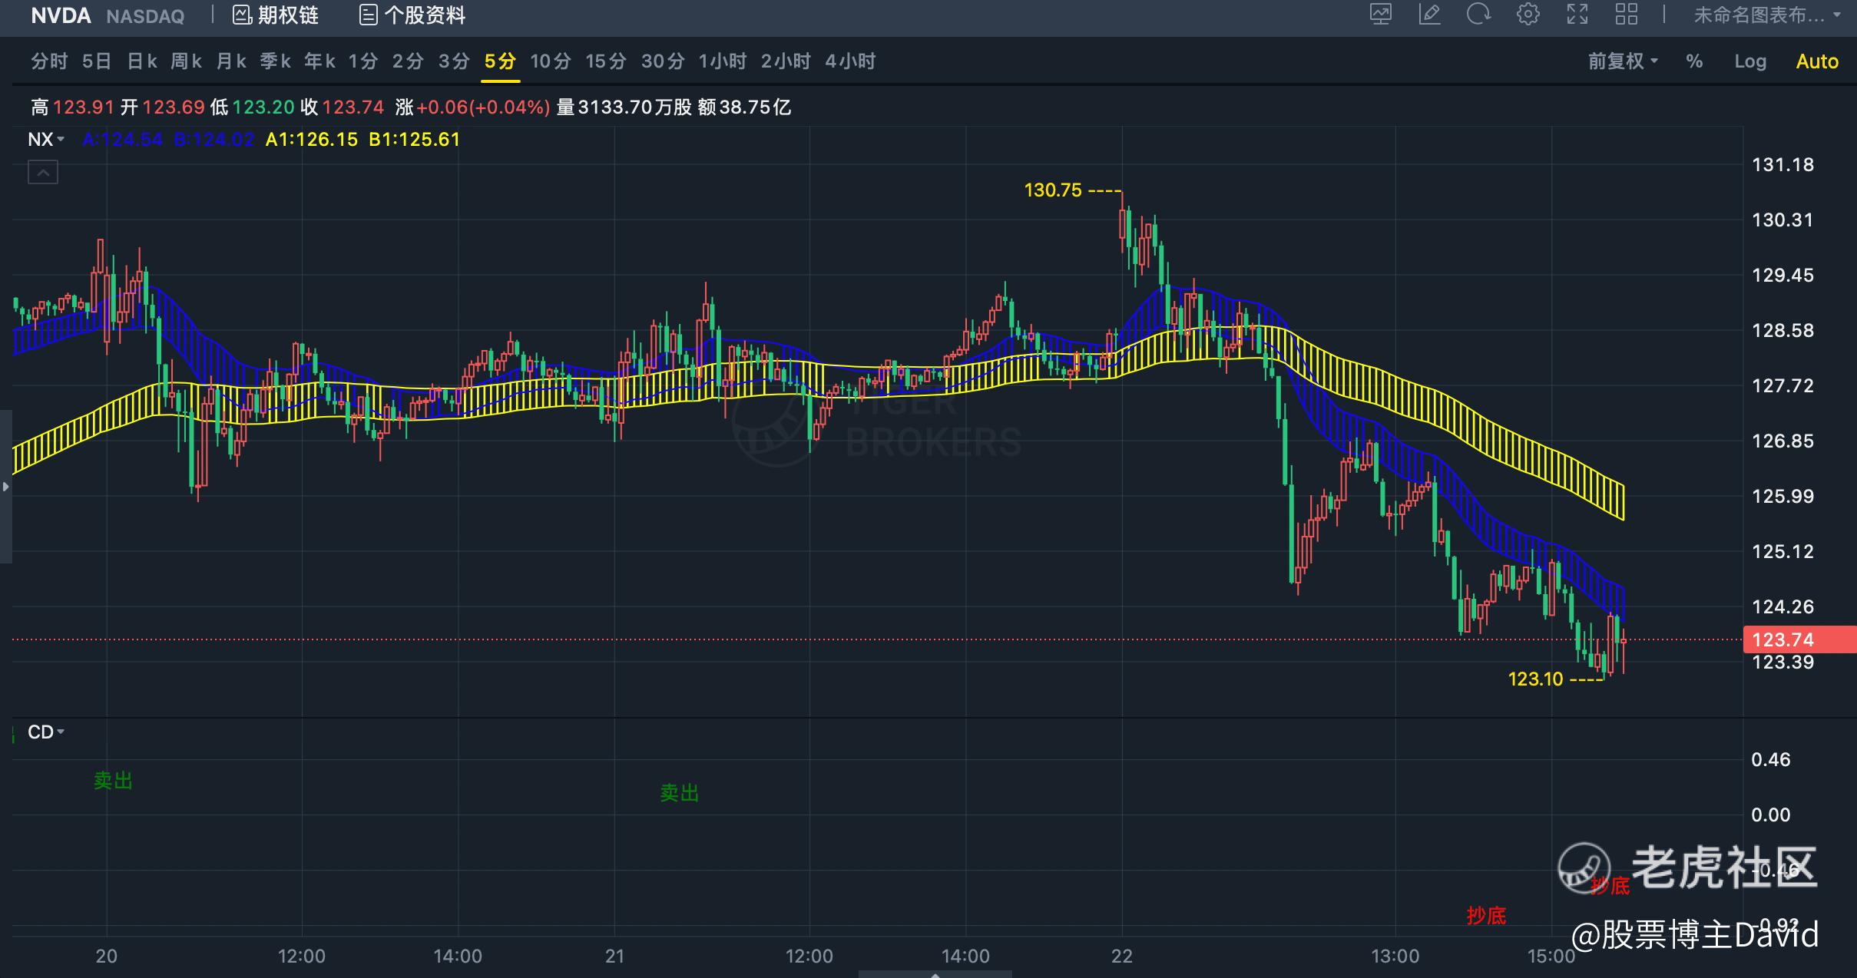Choose the 1小时 one-hour interval
The image size is (1857, 978).
pyautogui.click(x=723, y=61)
